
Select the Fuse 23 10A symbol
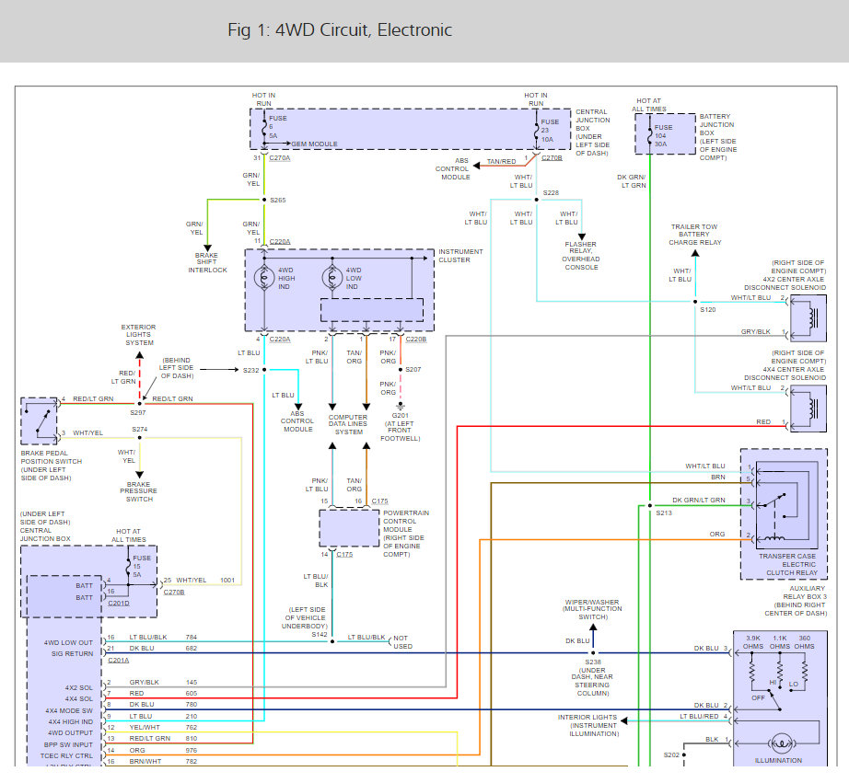[536, 131]
